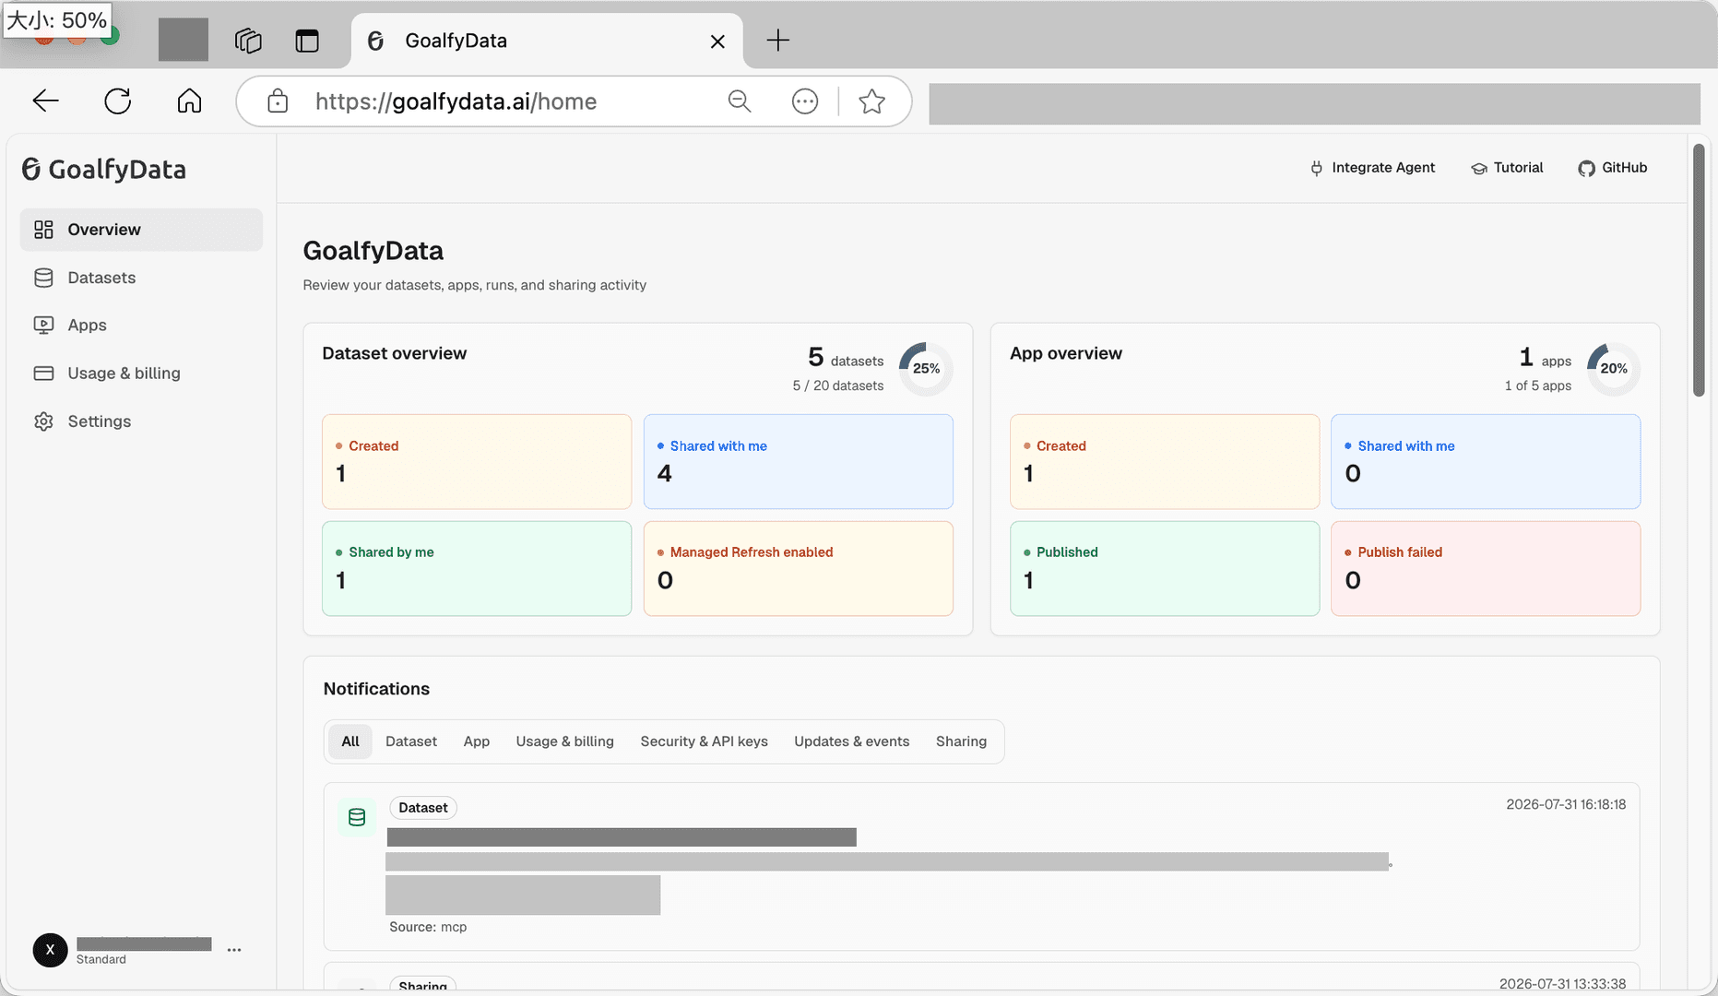Screen dimensions: 1718x996
Task: Click the Datasets database icon
Action: [43, 278]
